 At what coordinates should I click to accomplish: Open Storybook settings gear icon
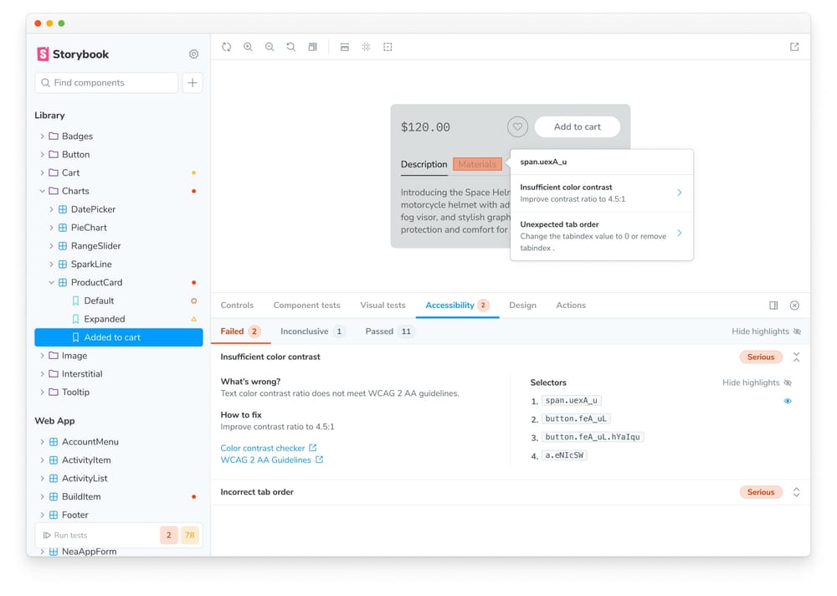(x=193, y=54)
